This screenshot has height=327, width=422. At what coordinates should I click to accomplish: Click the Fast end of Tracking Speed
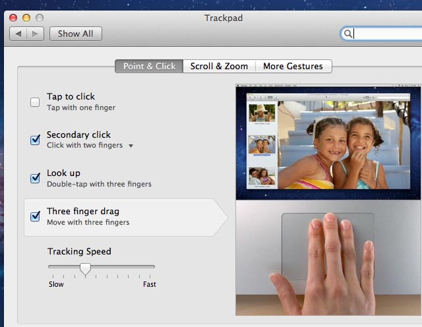(x=150, y=285)
